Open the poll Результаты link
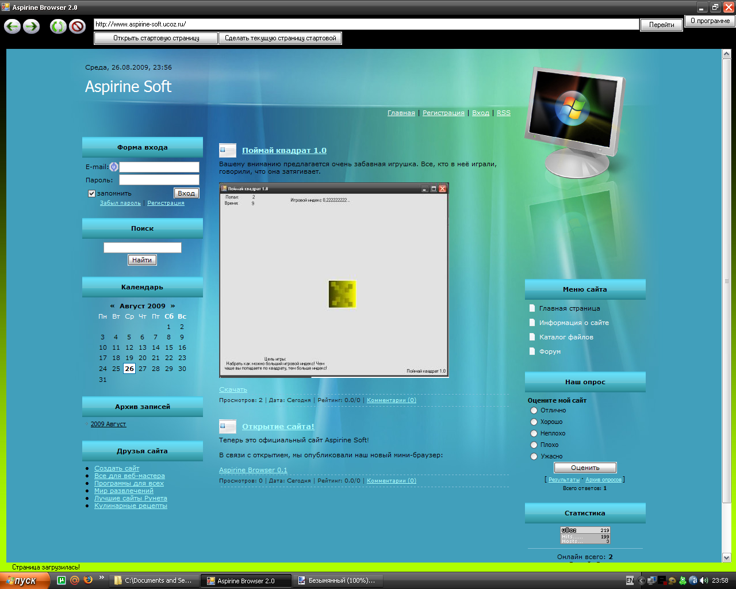This screenshot has height=589, width=736. click(564, 480)
